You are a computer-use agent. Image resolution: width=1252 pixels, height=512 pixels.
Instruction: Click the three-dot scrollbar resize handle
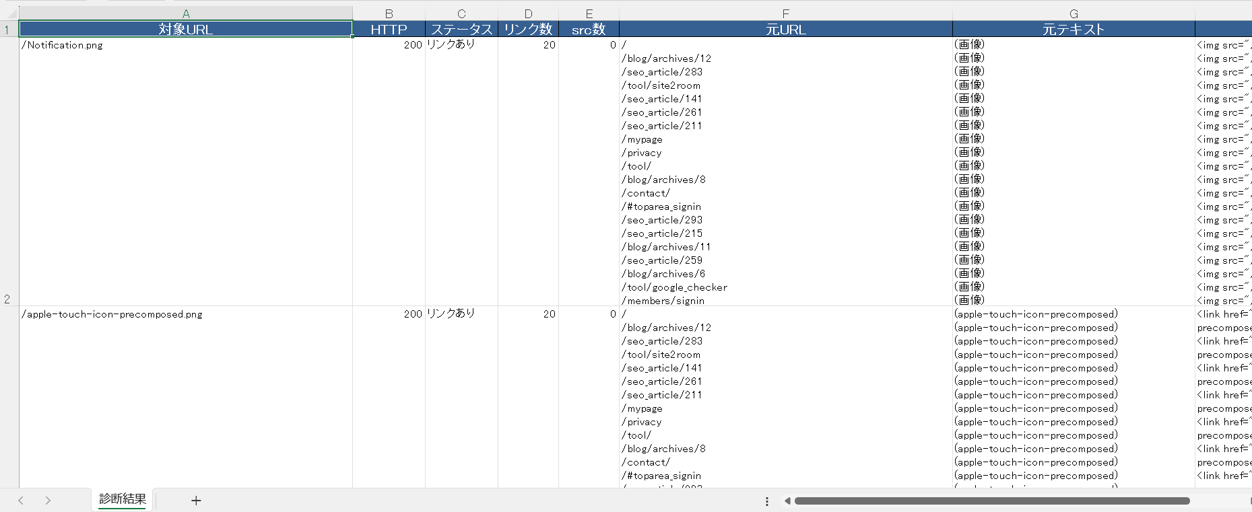pos(767,501)
